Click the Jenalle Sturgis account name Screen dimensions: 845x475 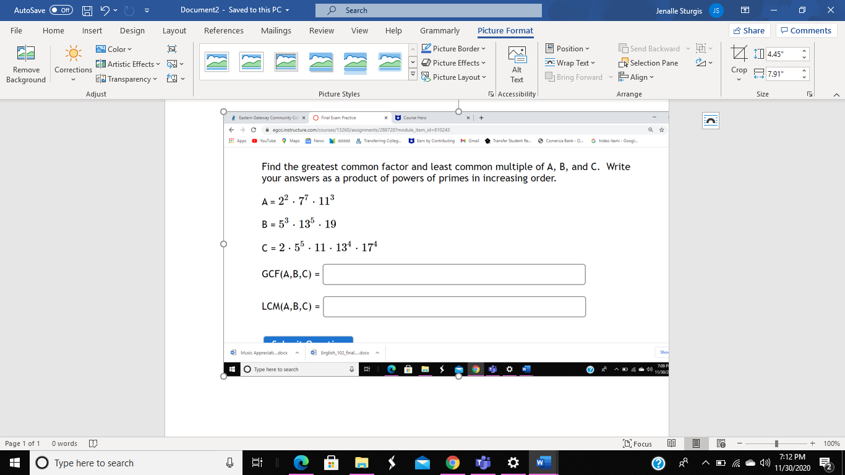[x=679, y=11]
